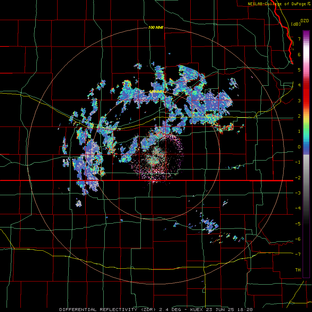Click the KUEX 23 JUN 25 18:20 timestamp
Image resolution: width=312 pixels, height=312 pixels.
222,310
